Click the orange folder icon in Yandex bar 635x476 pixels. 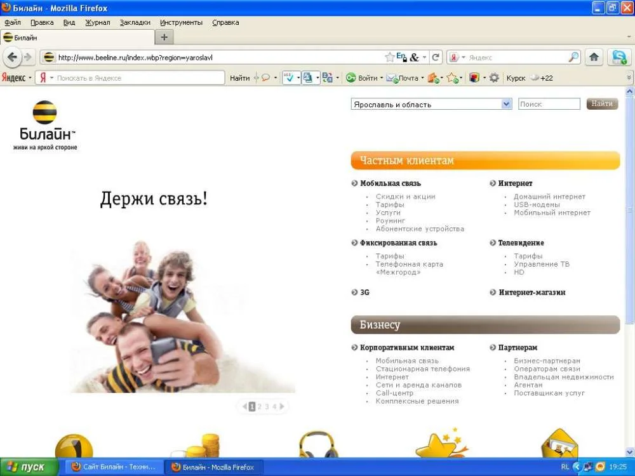[433, 77]
